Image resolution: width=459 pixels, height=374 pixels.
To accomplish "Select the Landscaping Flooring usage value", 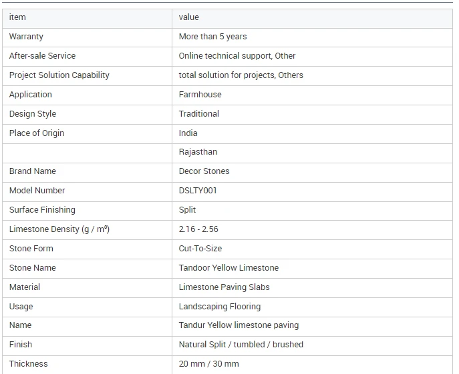I will [220, 306].
